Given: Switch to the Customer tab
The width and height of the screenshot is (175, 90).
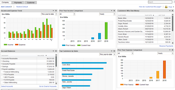Looking at the screenshot, I should click(x=31, y=2).
